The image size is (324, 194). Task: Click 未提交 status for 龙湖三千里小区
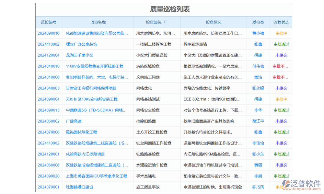281,55
